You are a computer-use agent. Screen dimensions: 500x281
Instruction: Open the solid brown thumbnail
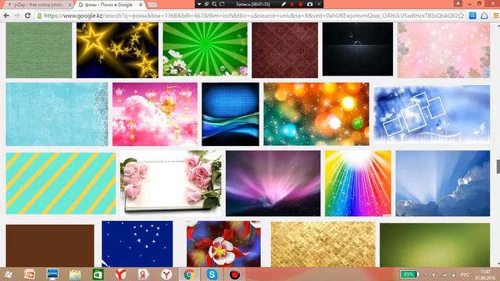[50, 246]
